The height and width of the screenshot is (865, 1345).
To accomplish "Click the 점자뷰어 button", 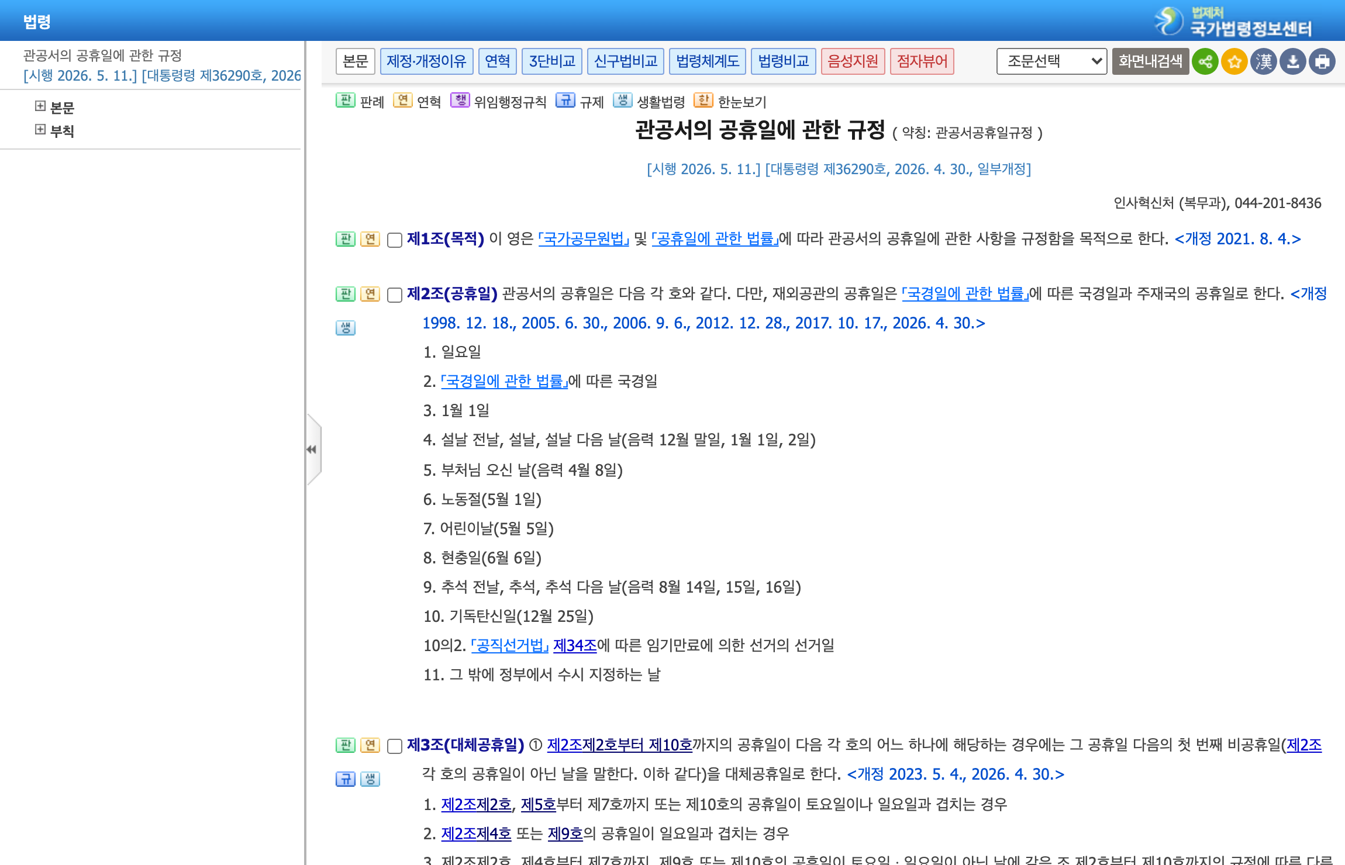I will (x=922, y=61).
